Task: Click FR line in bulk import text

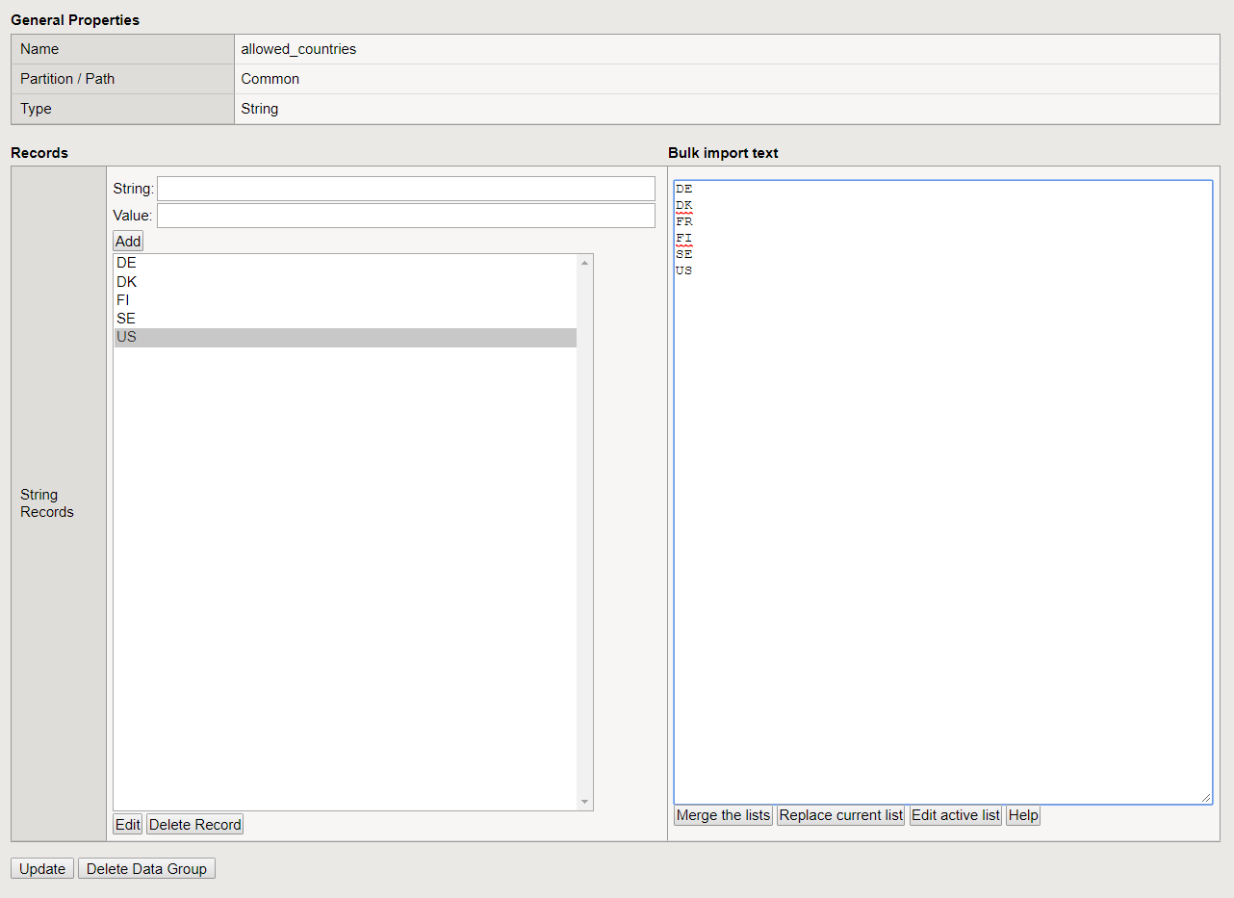Action: (x=683, y=221)
